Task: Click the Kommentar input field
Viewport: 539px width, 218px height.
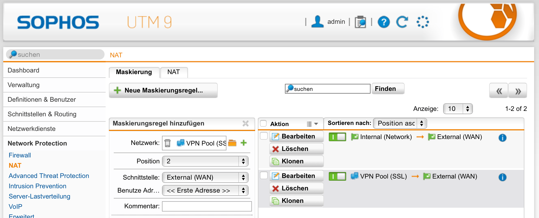Action: tap(207, 206)
